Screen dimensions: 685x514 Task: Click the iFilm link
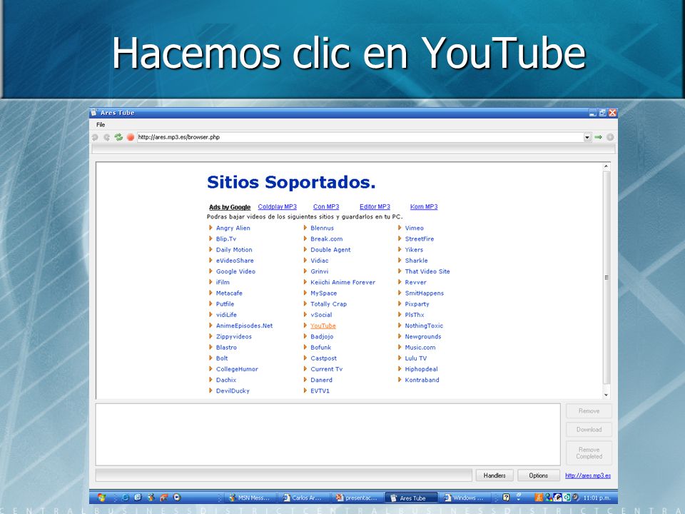point(223,283)
